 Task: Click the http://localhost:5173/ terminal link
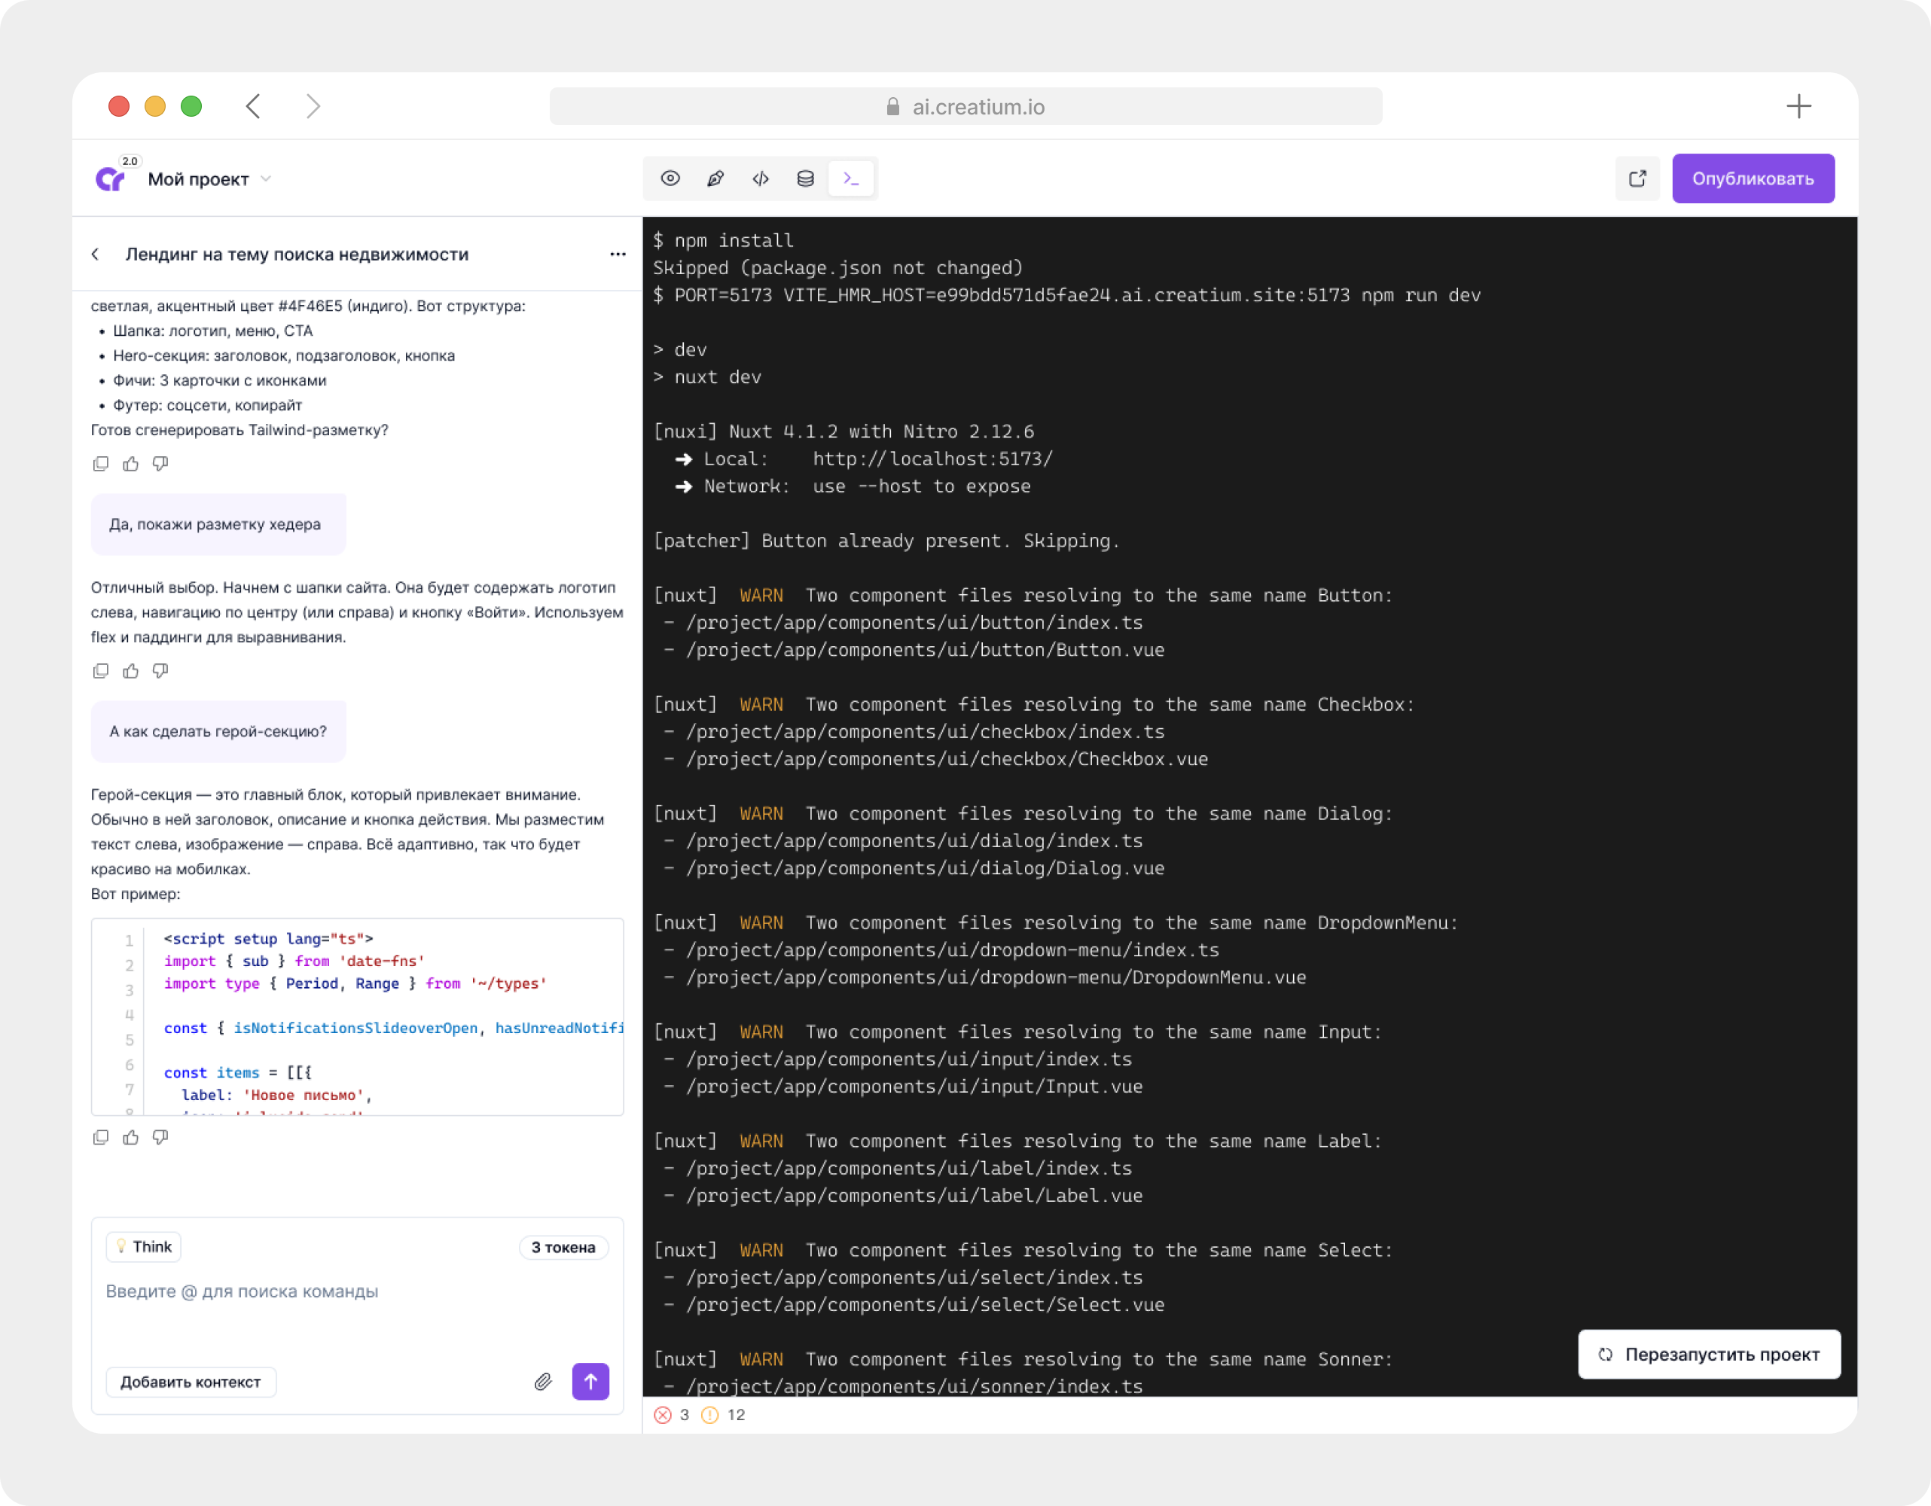(x=933, y=459)
